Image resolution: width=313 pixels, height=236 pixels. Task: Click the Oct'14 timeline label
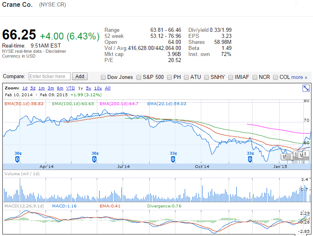click(202, 166)
